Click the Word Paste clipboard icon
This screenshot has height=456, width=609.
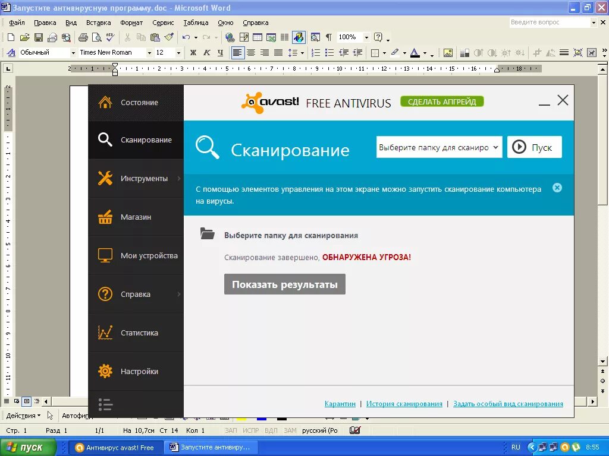pyautogui.click(x=155, y=37)
